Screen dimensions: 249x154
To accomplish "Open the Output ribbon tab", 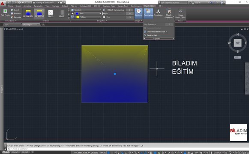I will pos(65,6).
